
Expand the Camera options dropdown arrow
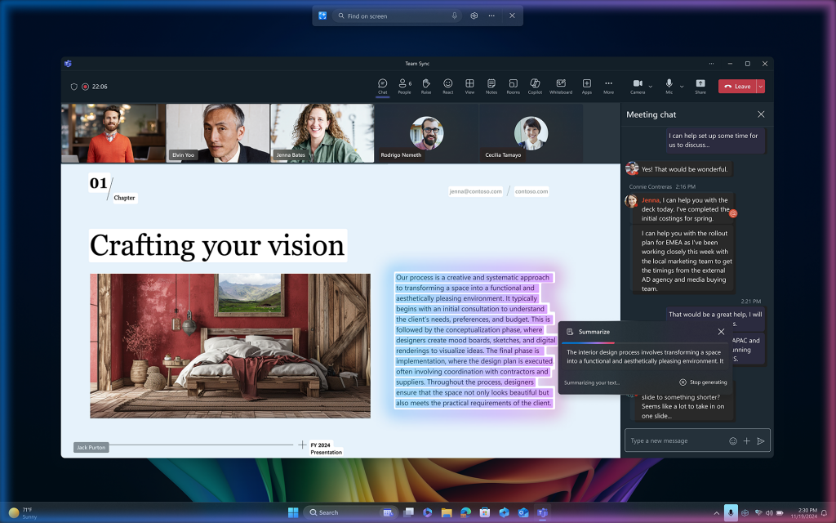click(x=651, y=86)
